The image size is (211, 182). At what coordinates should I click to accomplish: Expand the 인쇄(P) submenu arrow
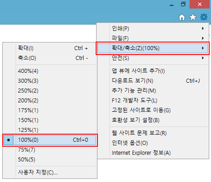pos(203,28)
